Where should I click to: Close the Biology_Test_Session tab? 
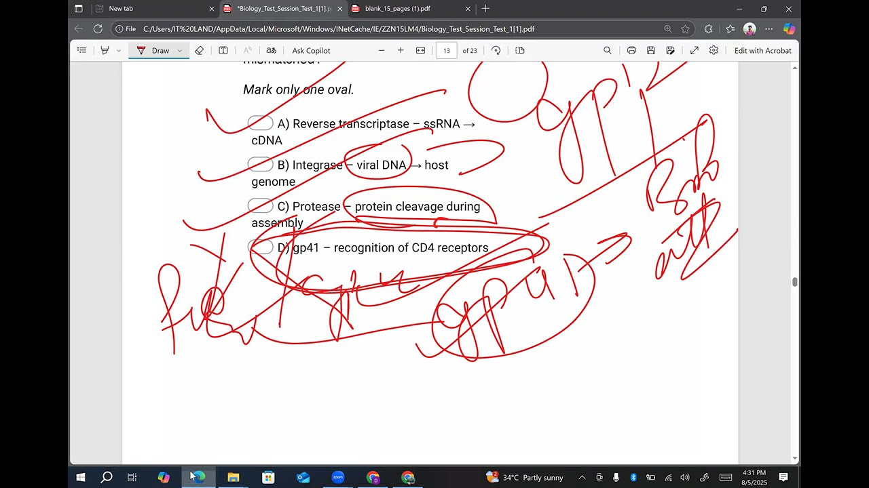[x=339, y=9]
